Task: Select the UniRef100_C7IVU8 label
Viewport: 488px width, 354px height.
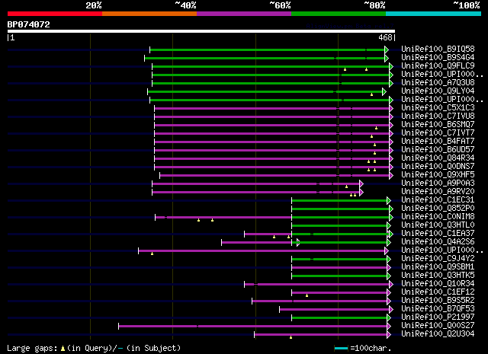Action: click(438, 116)
